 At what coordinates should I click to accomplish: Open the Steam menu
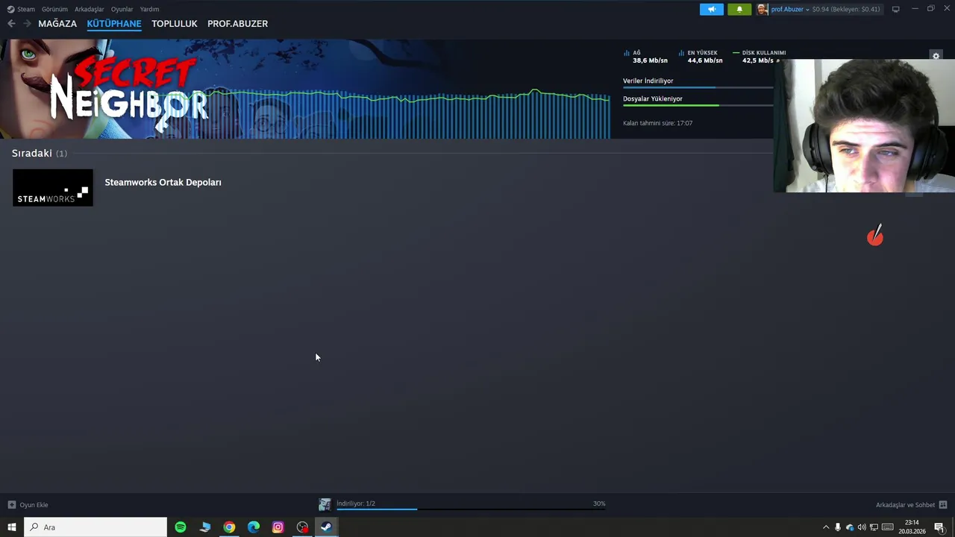click(x=26, y=9)
